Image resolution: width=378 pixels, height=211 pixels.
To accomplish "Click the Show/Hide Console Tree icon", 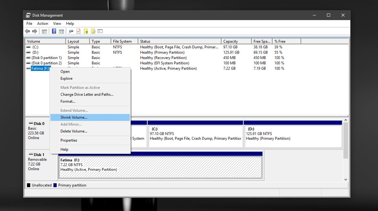I will (x=44, y=31).
